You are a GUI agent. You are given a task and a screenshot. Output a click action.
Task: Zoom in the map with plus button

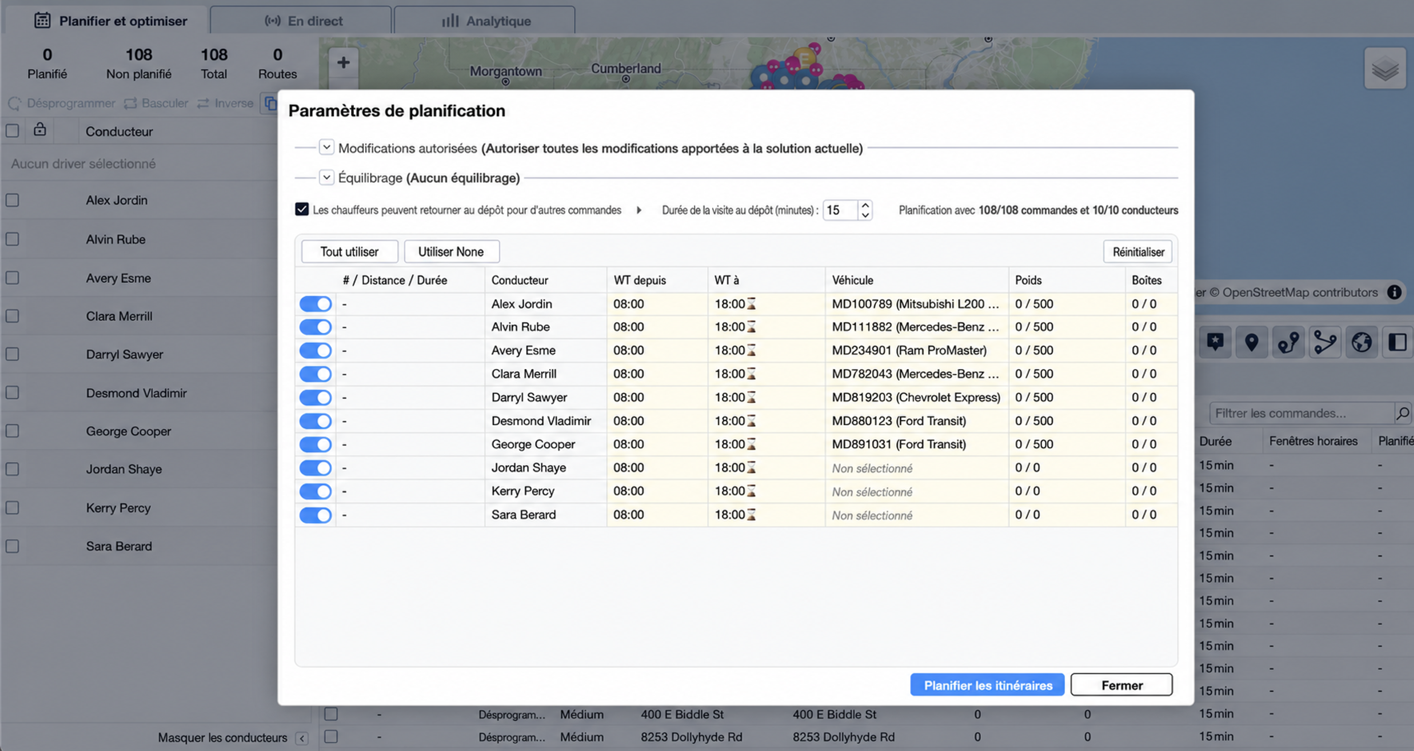(x=343, y=62)
